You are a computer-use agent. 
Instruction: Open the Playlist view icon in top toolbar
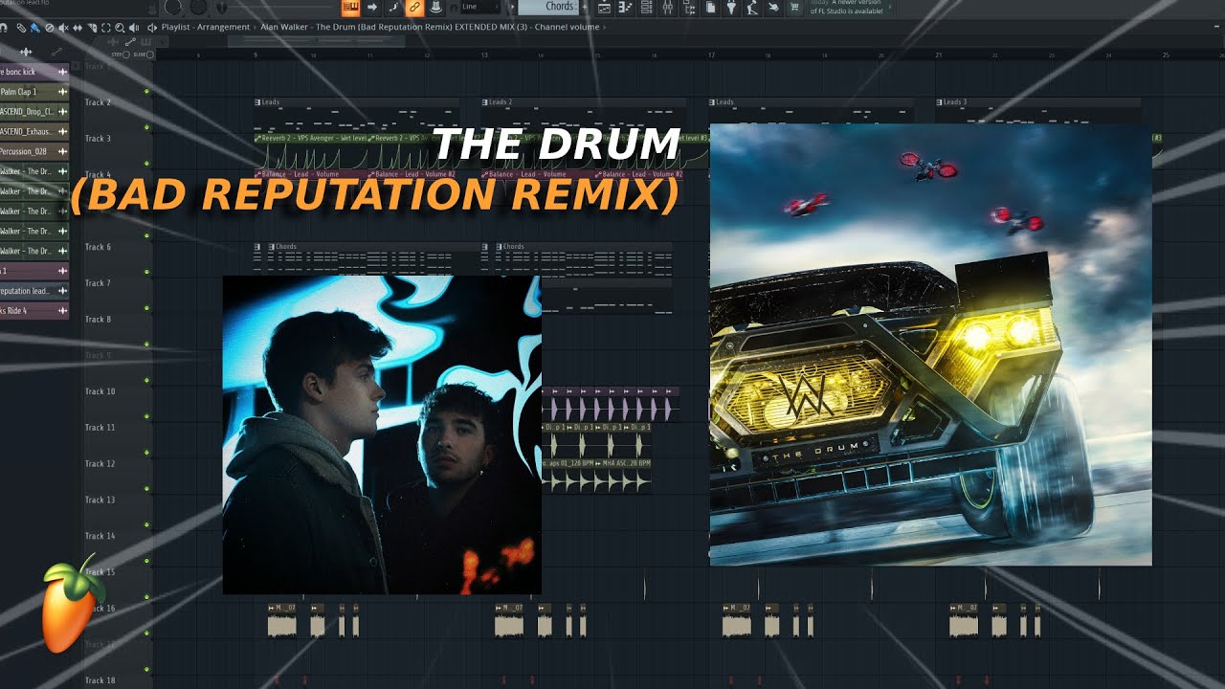pyautogui.click(x=605, y=8)
